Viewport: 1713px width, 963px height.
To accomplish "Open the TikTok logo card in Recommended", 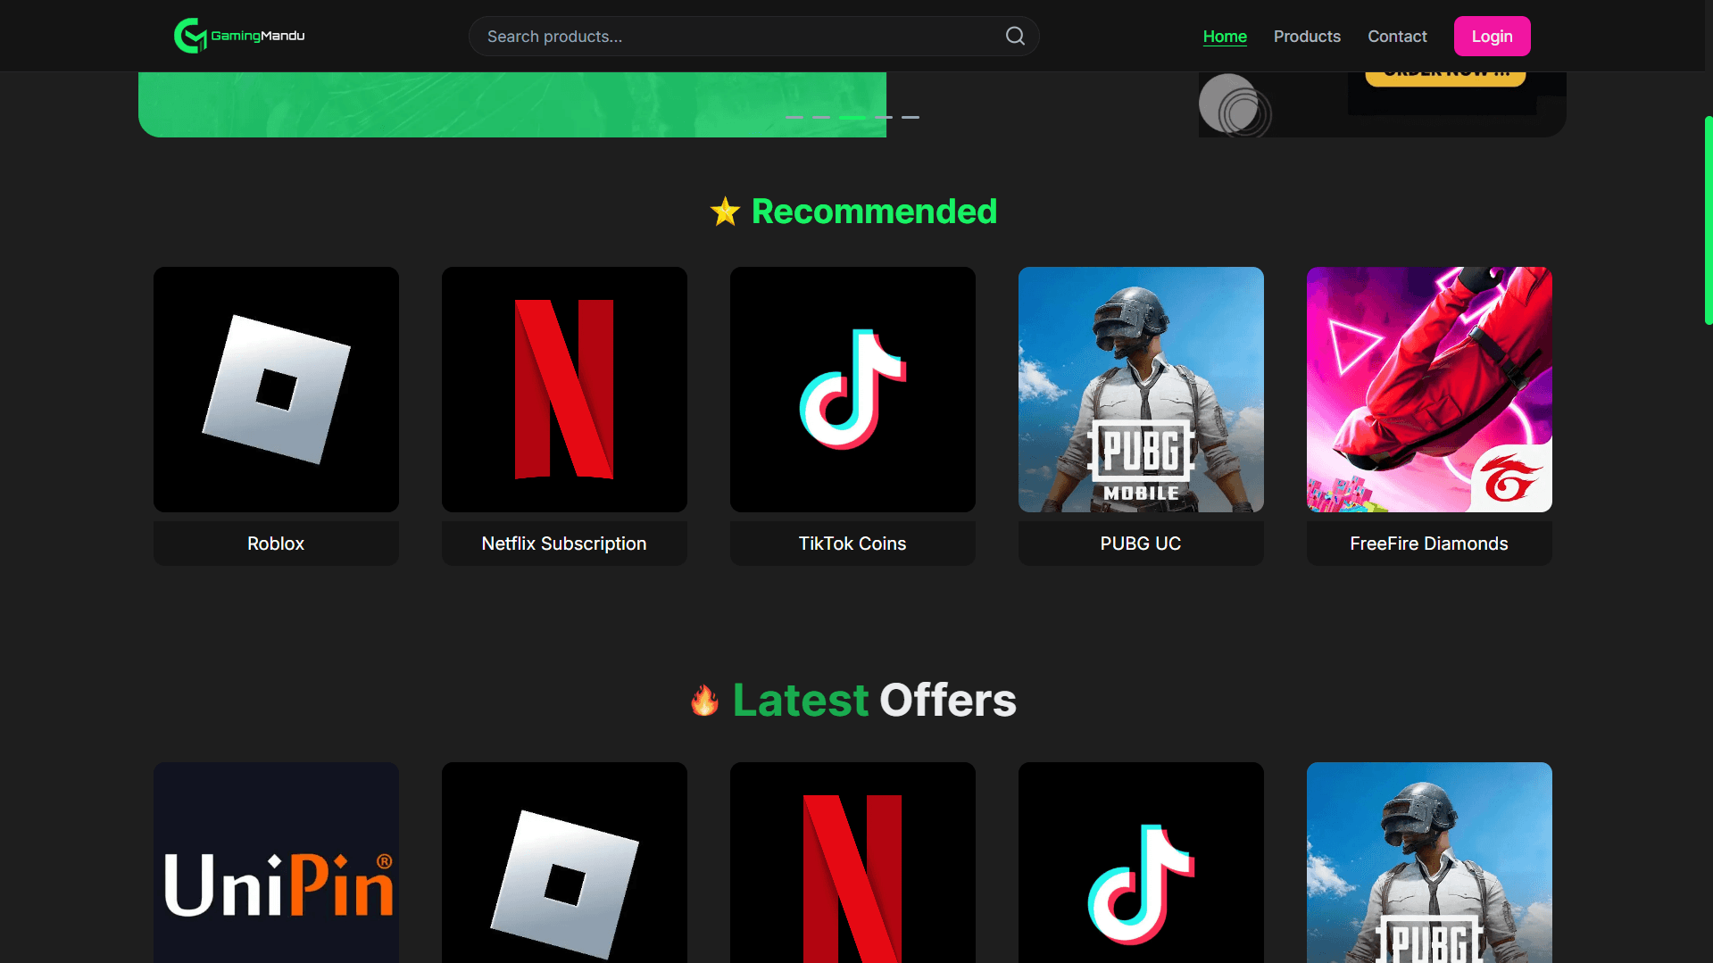I will [852, 389].
